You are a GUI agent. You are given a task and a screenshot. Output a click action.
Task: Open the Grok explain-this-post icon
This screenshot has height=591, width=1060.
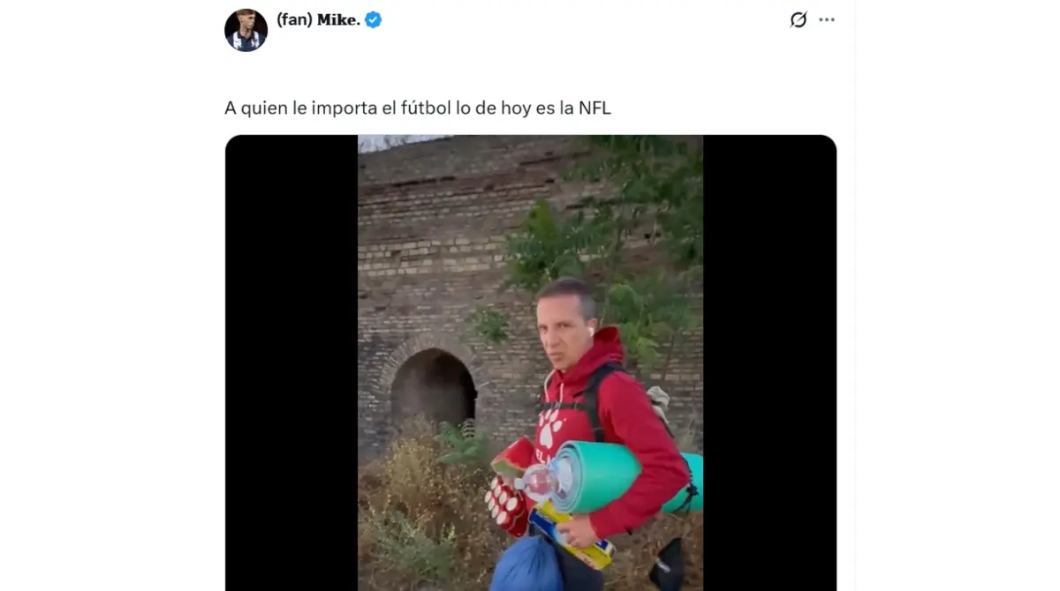[799, 19]
